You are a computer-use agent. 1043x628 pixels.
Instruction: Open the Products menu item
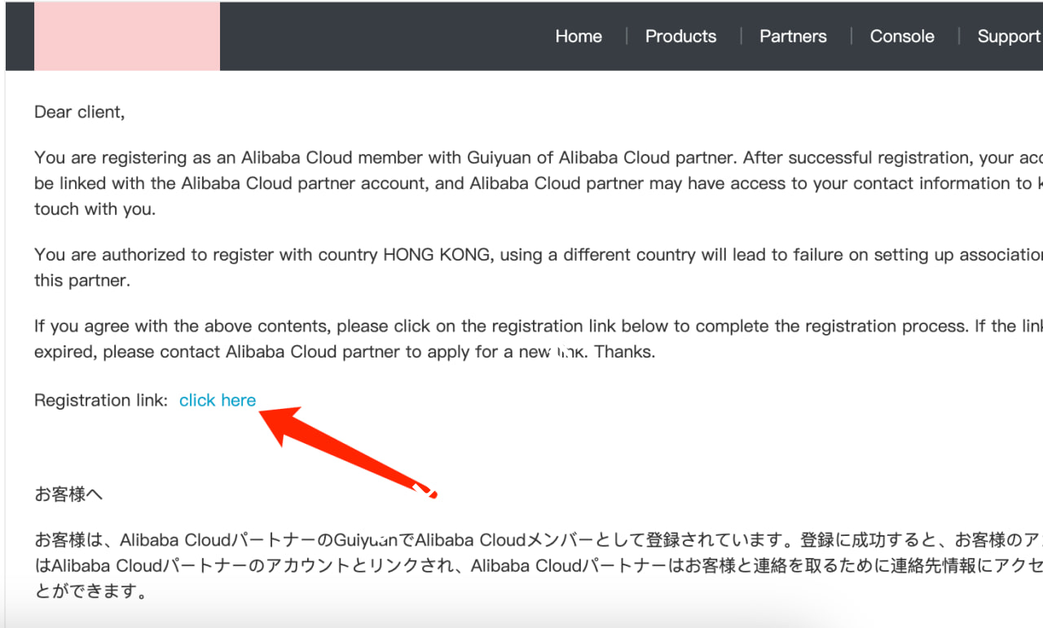(680, 37)
